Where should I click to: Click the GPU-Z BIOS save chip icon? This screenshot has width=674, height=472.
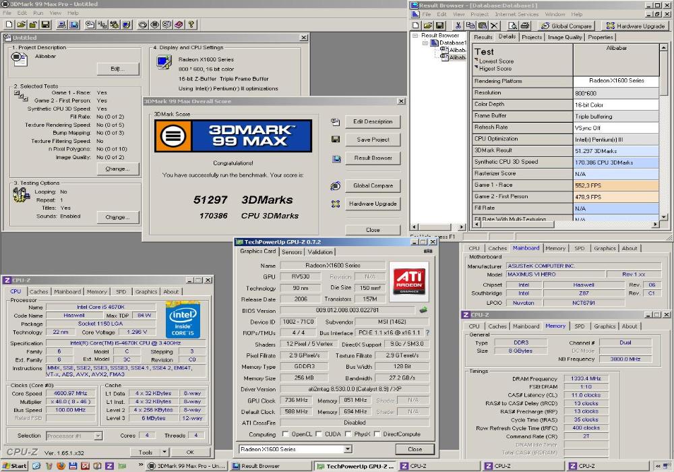[x=423, y=310]
